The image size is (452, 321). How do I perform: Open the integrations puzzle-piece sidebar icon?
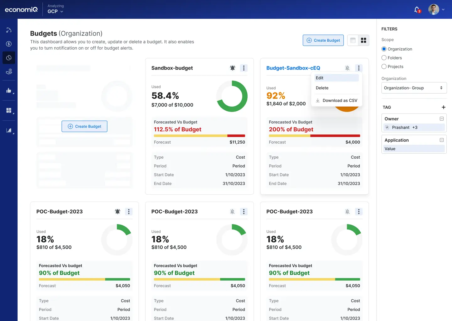pyautogui.click(x=8, y=110)
